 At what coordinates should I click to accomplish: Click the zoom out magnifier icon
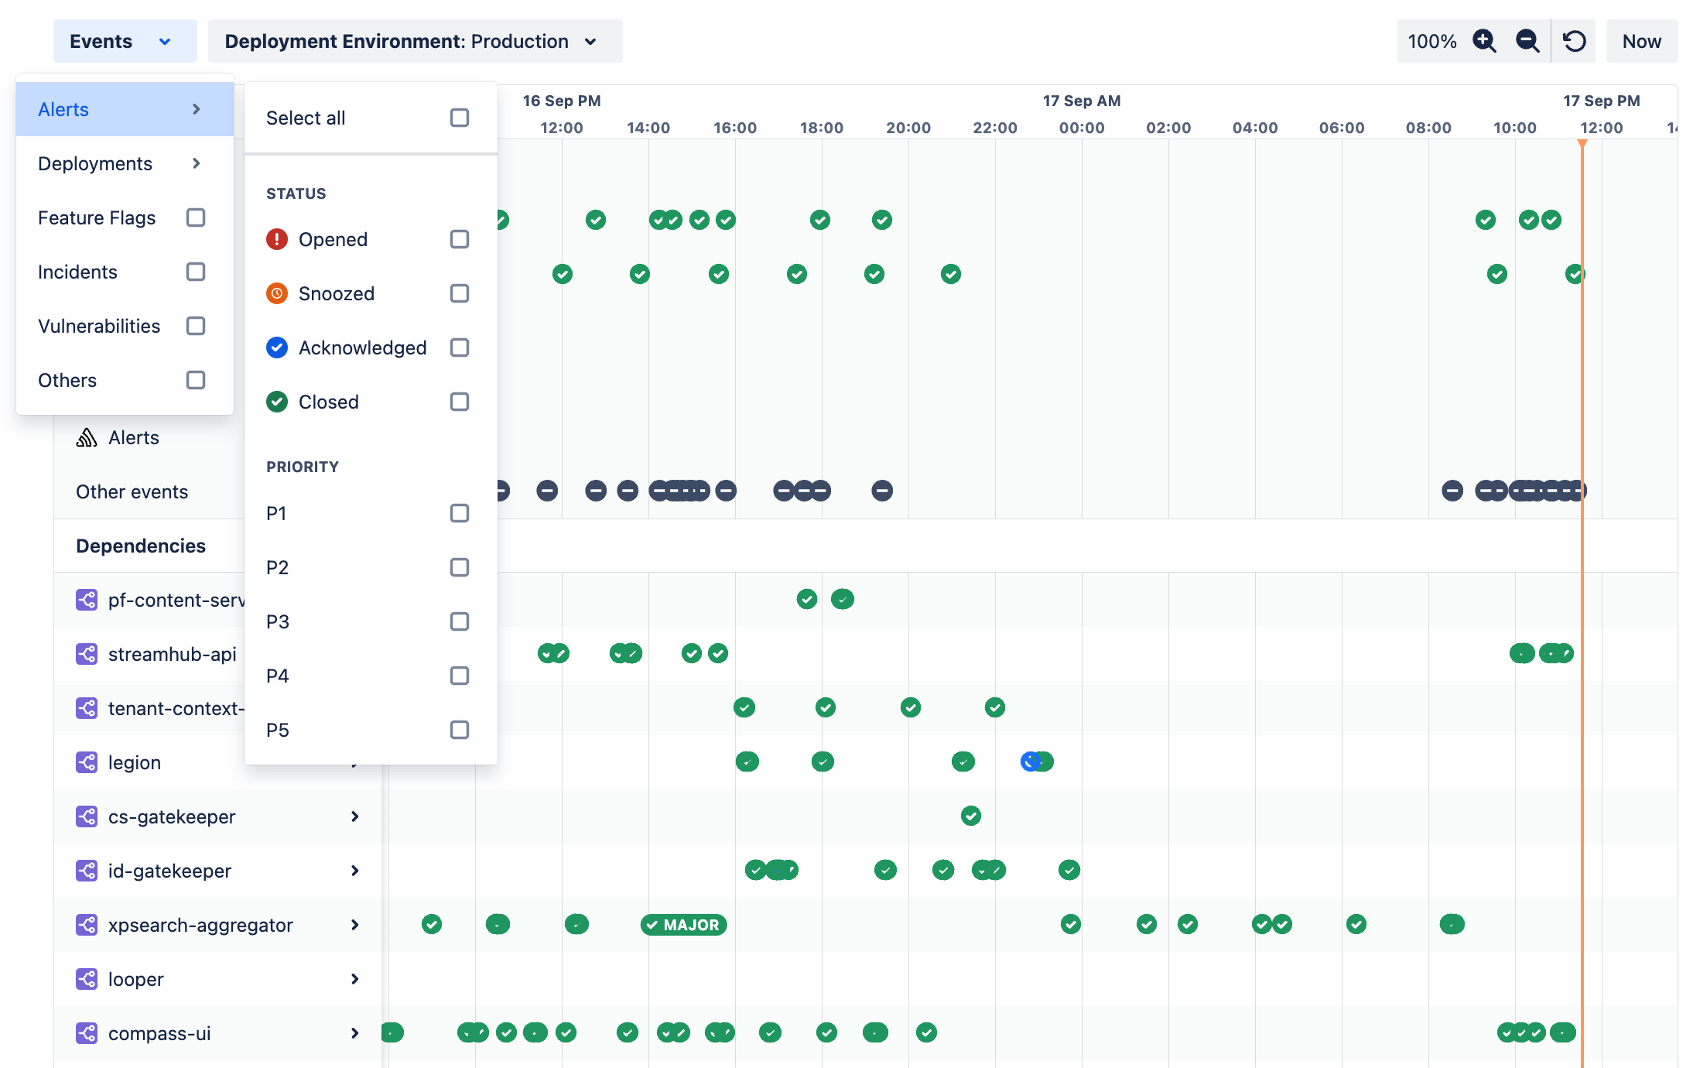[1527, 41]
